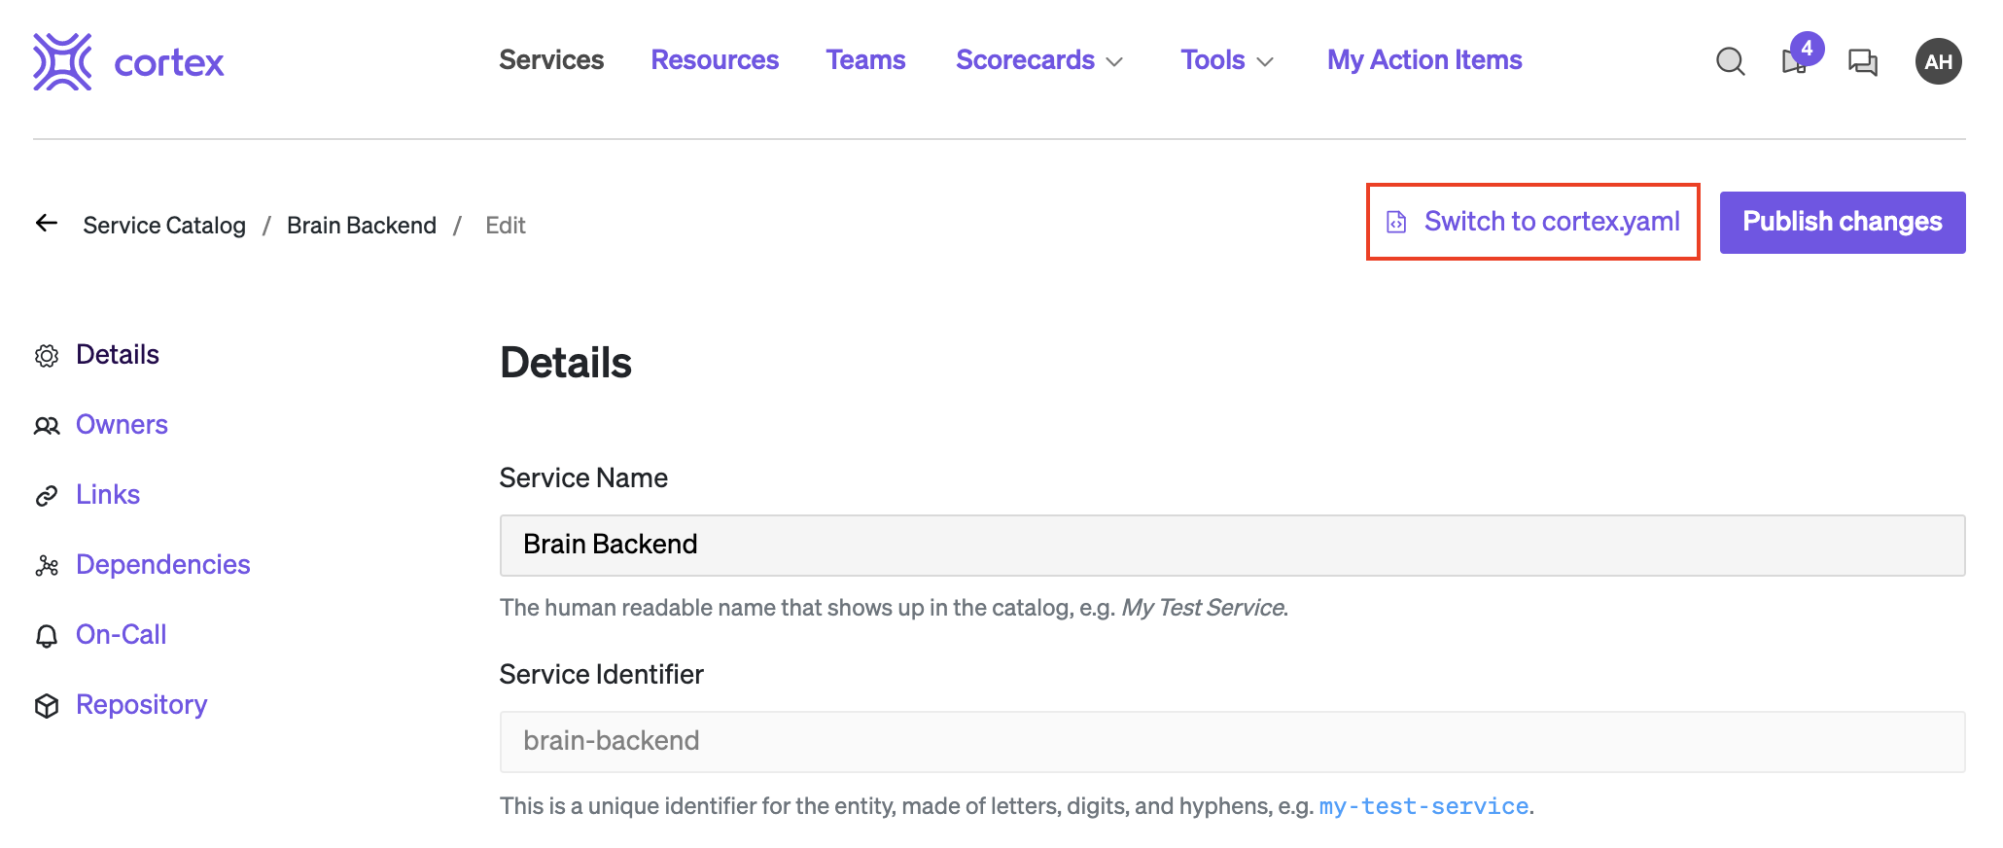Click the Service Name field label

583,478
